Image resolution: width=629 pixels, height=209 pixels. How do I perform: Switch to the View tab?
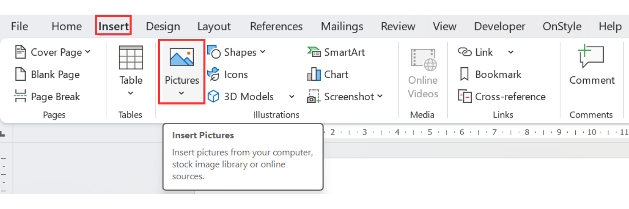click(x=444, y=26)
